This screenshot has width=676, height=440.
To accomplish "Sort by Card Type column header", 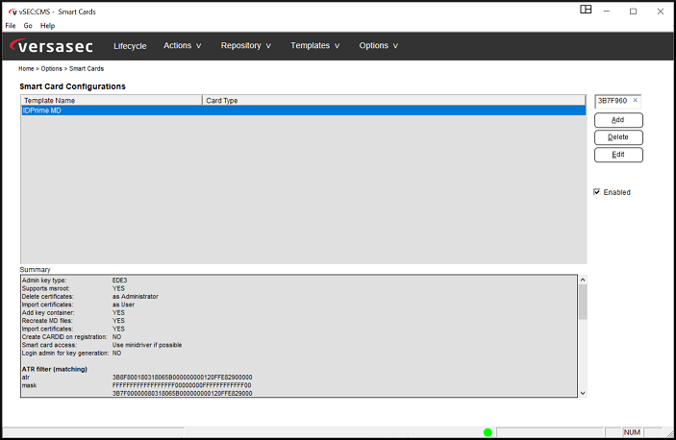I will tap(393, 100).
